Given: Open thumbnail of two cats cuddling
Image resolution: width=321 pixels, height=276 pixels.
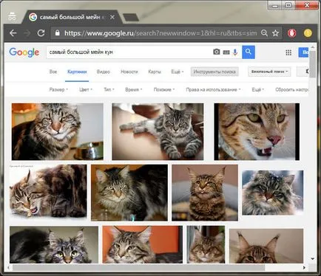Looking at the screenshot, I should 48,191.
